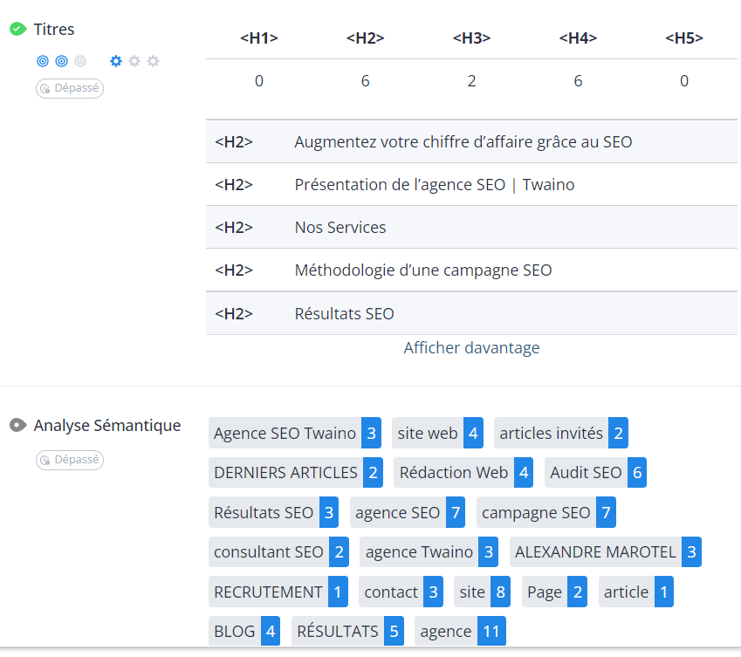Click the second blue target icon under Titres

click(61, 61)
